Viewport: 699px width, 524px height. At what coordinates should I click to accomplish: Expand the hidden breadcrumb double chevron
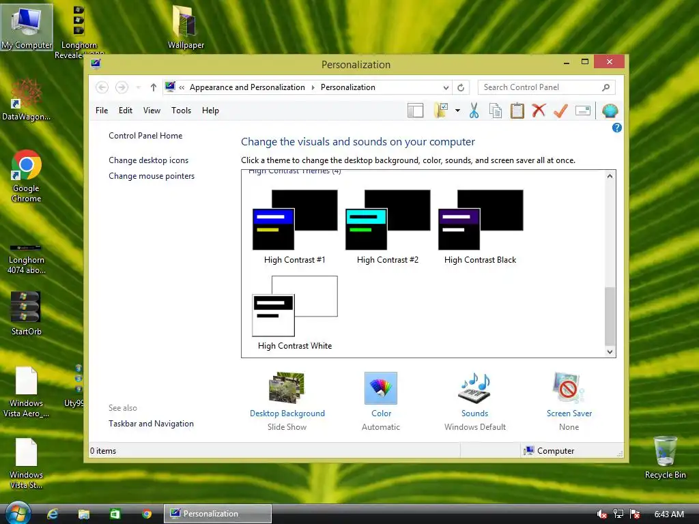182,87
